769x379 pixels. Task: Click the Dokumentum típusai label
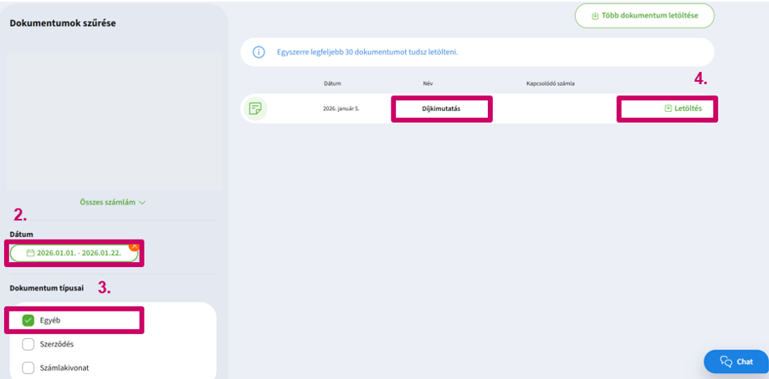pyautogui.click(x=47, y=288)
